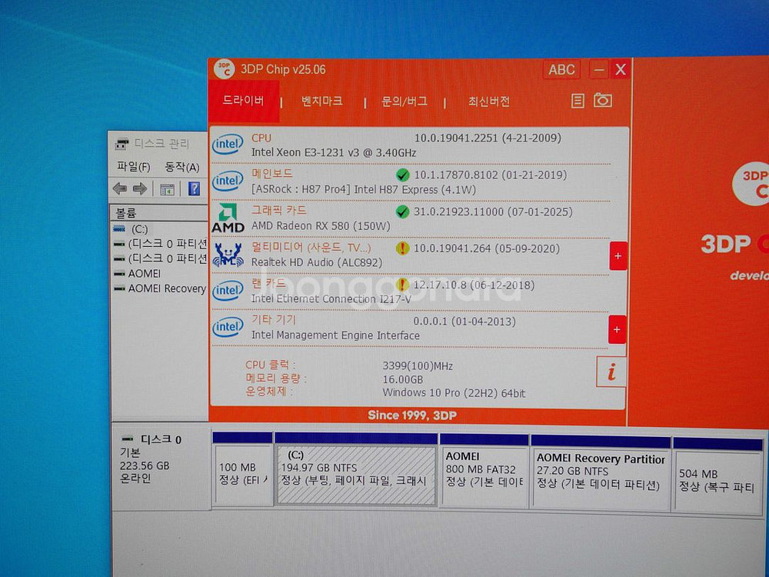
Task: Open 동작(A) menu in Disk Management
Action: tap(182, 167)
